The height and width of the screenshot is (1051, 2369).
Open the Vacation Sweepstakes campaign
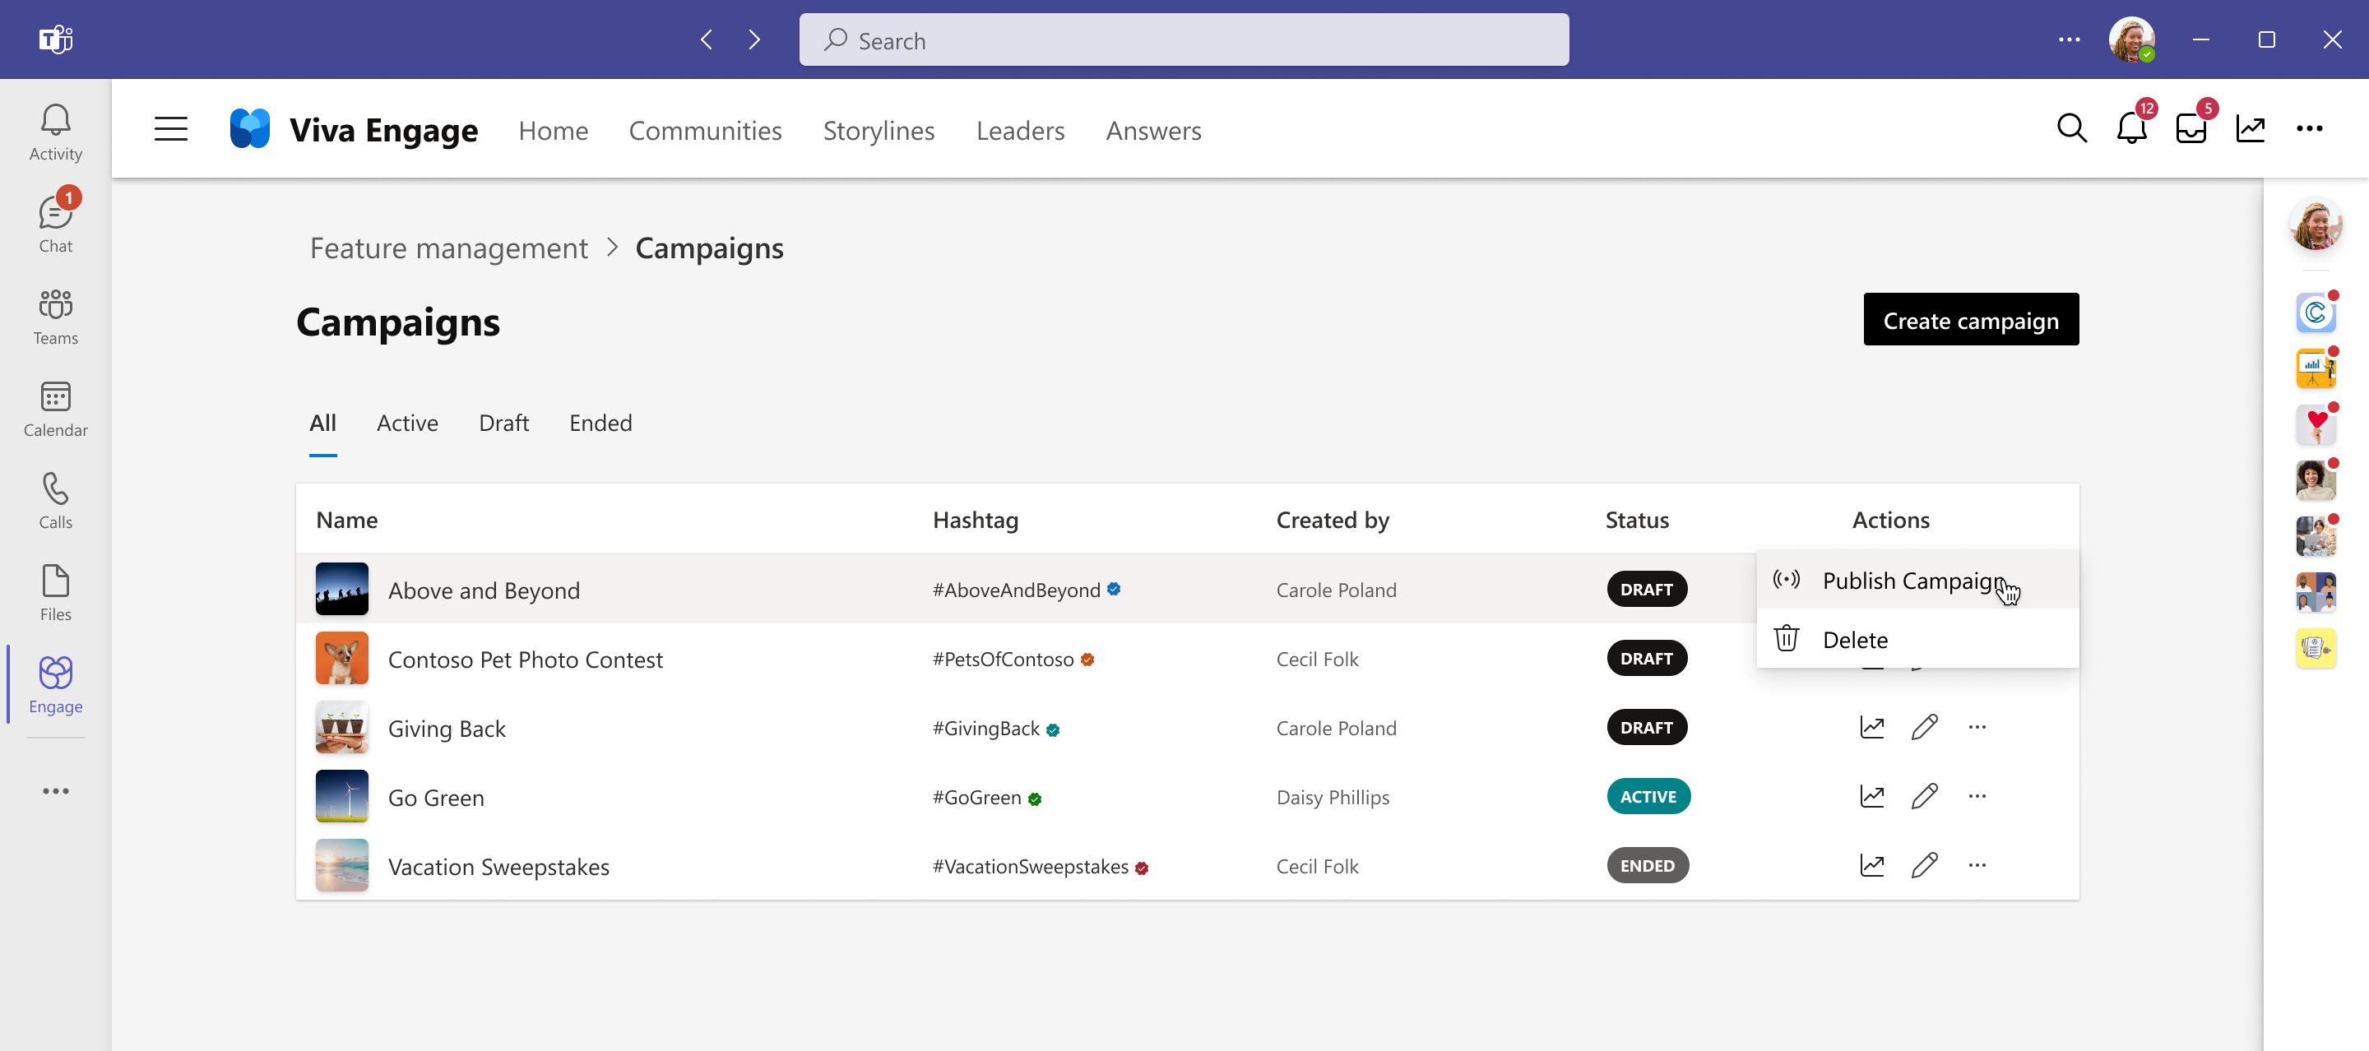tap(498, 866)
